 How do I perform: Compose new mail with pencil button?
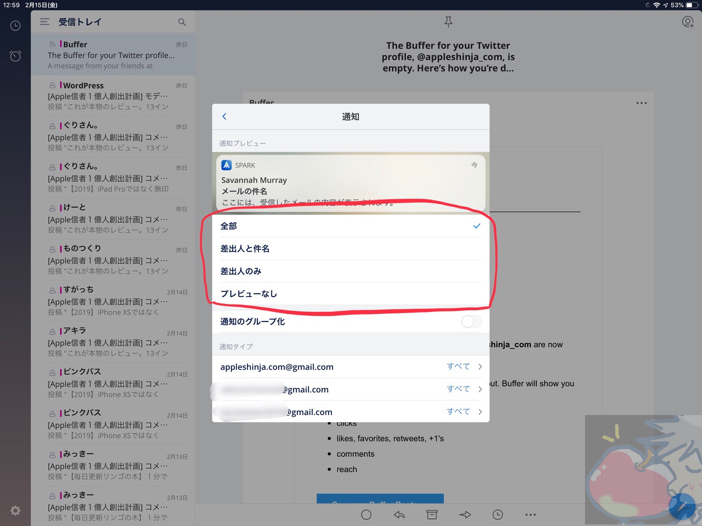click(x=682, y=506)
